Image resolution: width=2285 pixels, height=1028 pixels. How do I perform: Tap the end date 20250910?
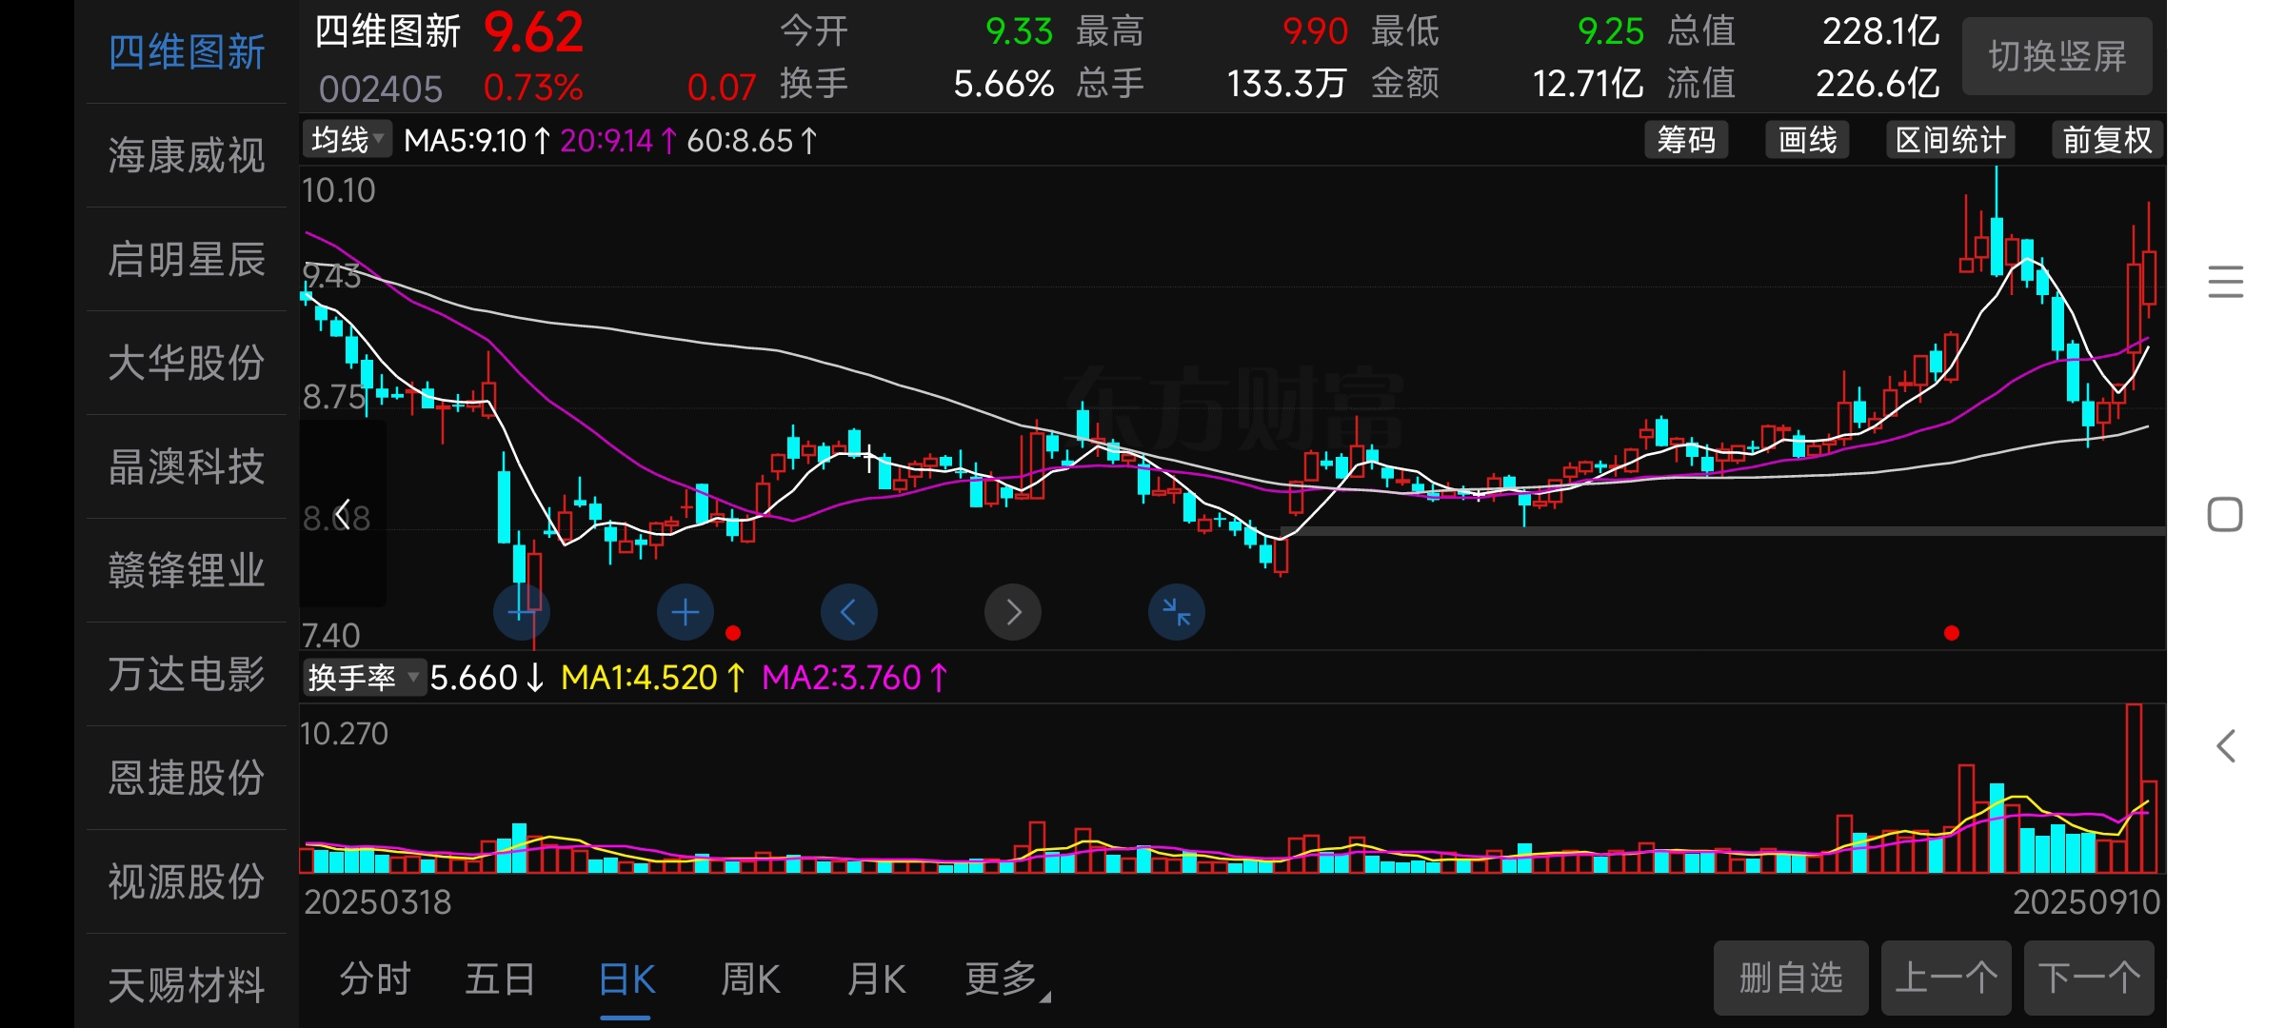[x=2087, y=902]
